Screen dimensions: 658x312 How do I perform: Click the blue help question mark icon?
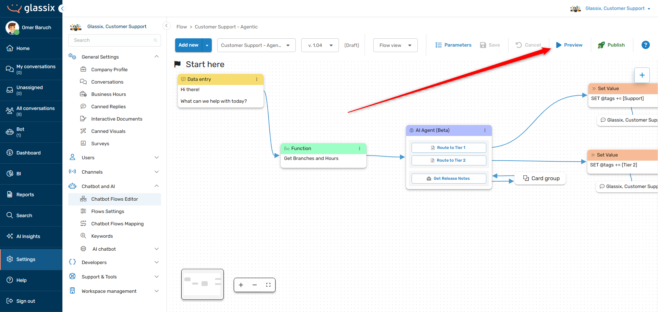click(645, 45)
